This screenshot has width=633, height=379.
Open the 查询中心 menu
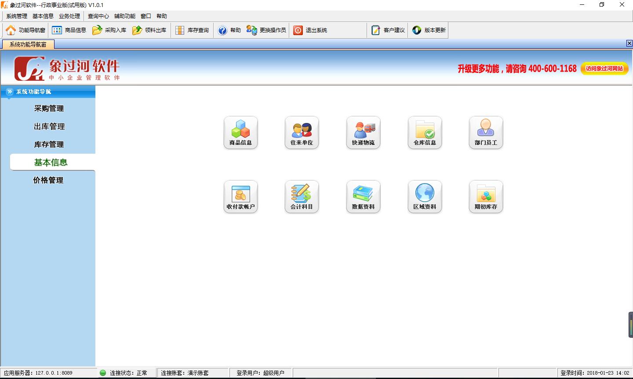pyautogui.click(x=98, y=16)
